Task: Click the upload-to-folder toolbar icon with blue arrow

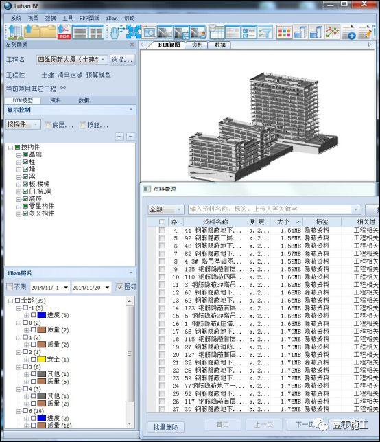Action: click(x=32, y=32)
